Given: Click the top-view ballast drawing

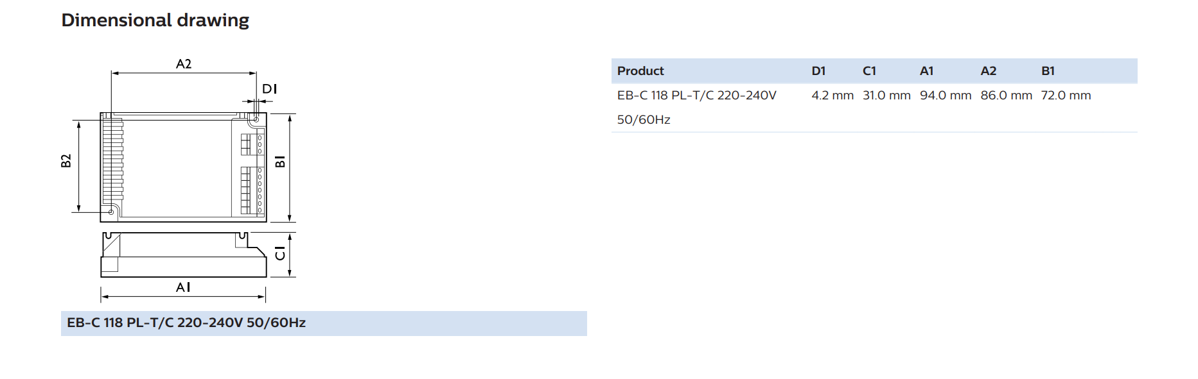Looking at the screenshot, I should [183, 167].
